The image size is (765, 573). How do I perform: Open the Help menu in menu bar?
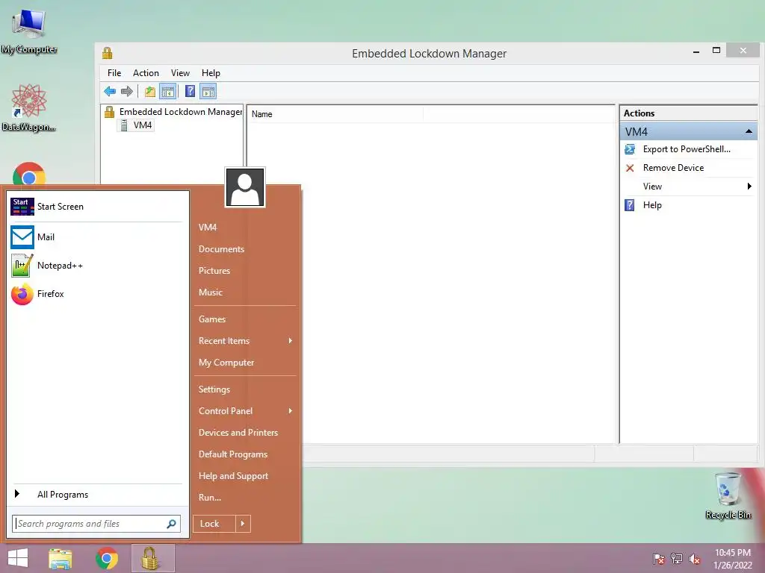(211, 73)
